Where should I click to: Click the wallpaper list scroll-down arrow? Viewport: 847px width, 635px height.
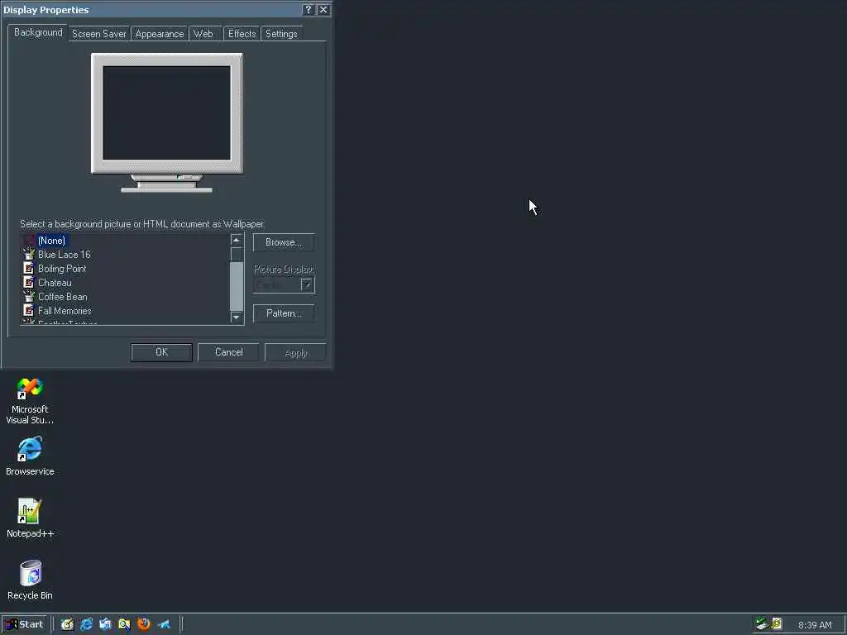click(236, 317)
